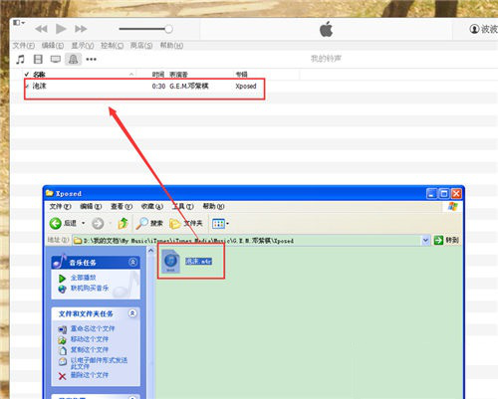Minimize the Xposed Explorer window

431,193
